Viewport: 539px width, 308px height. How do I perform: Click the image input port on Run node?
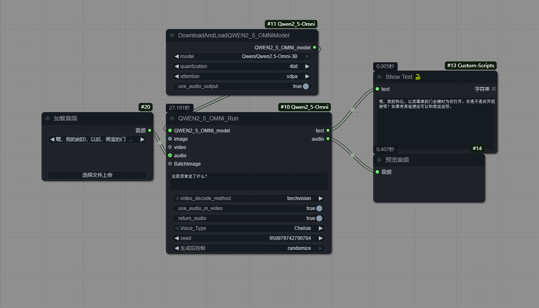click(170, 139)
